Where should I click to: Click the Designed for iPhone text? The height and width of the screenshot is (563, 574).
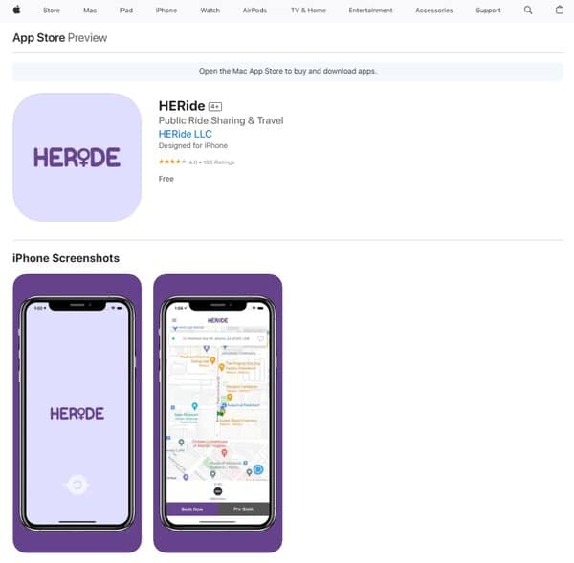tap(193, 145)
